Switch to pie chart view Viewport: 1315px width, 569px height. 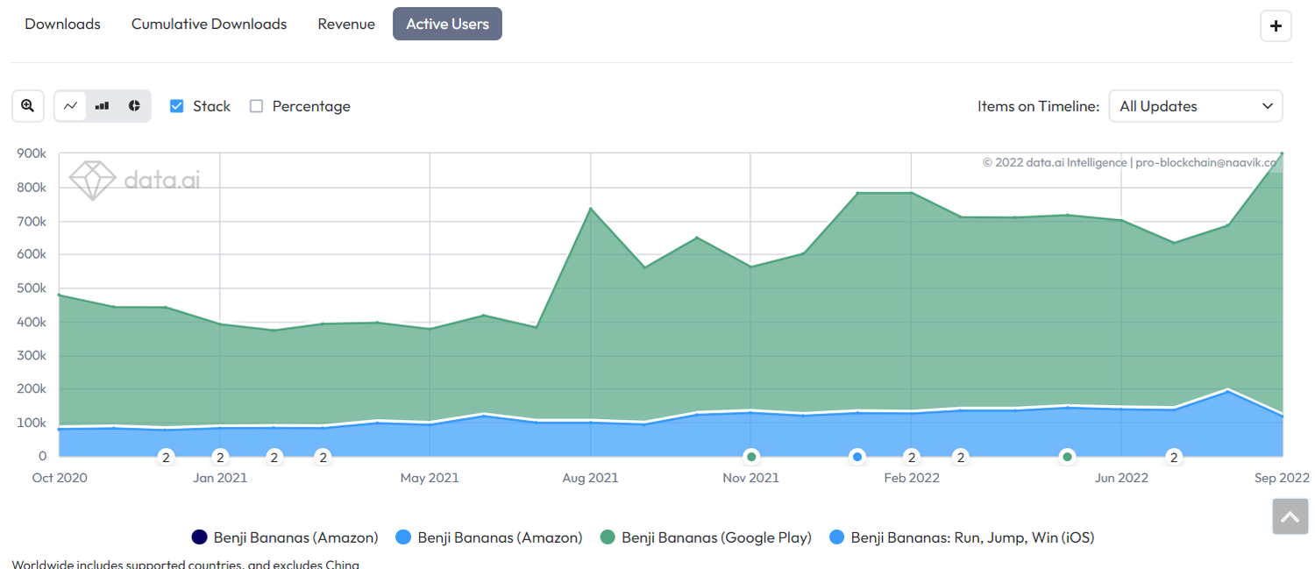134,106
